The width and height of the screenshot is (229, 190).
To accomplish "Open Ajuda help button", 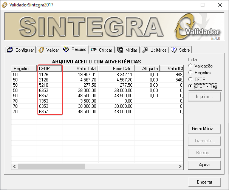I will 204,165.
